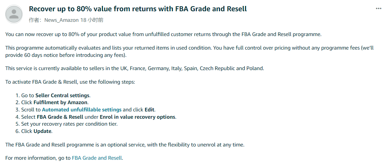Click the first paragraph starting "You can now recover"
384x164 pixels.
point(163,34)
